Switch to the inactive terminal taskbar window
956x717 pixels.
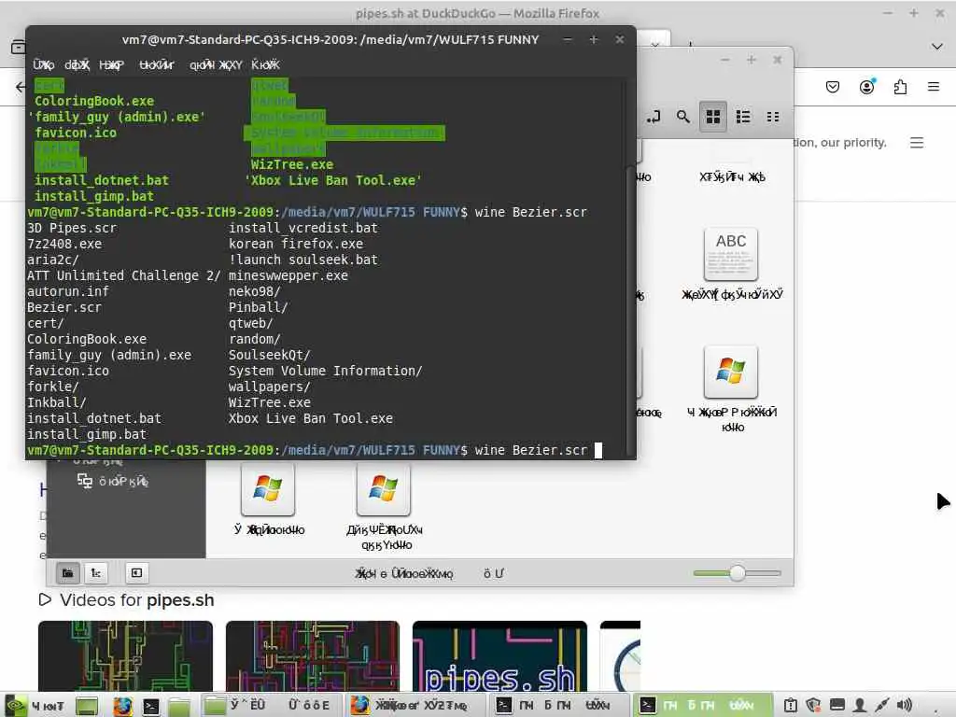[x=559, y=706]
